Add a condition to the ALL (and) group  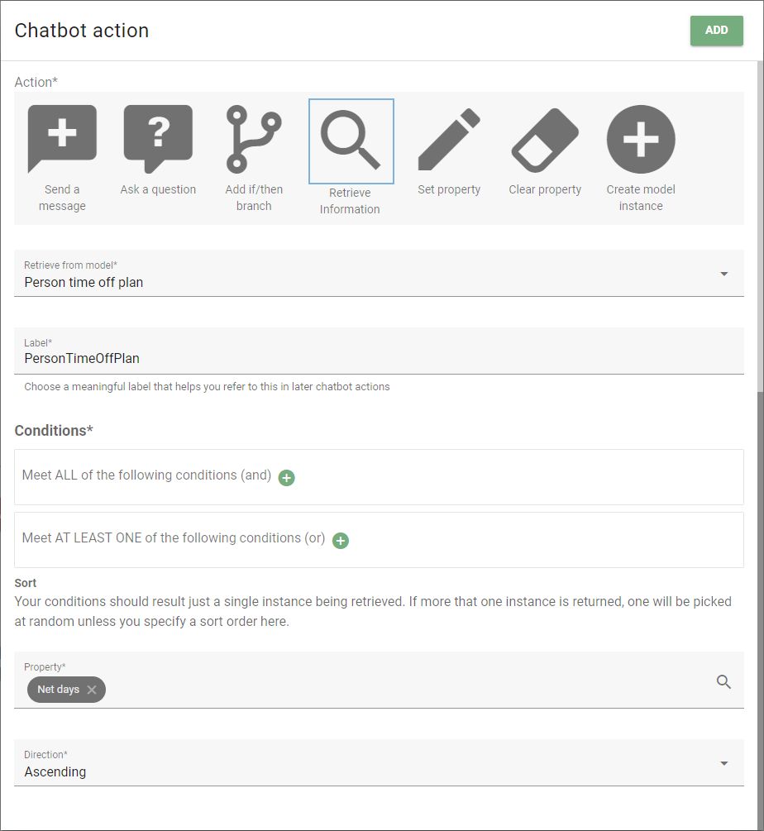pyautogui.click(x=287, y=477)
